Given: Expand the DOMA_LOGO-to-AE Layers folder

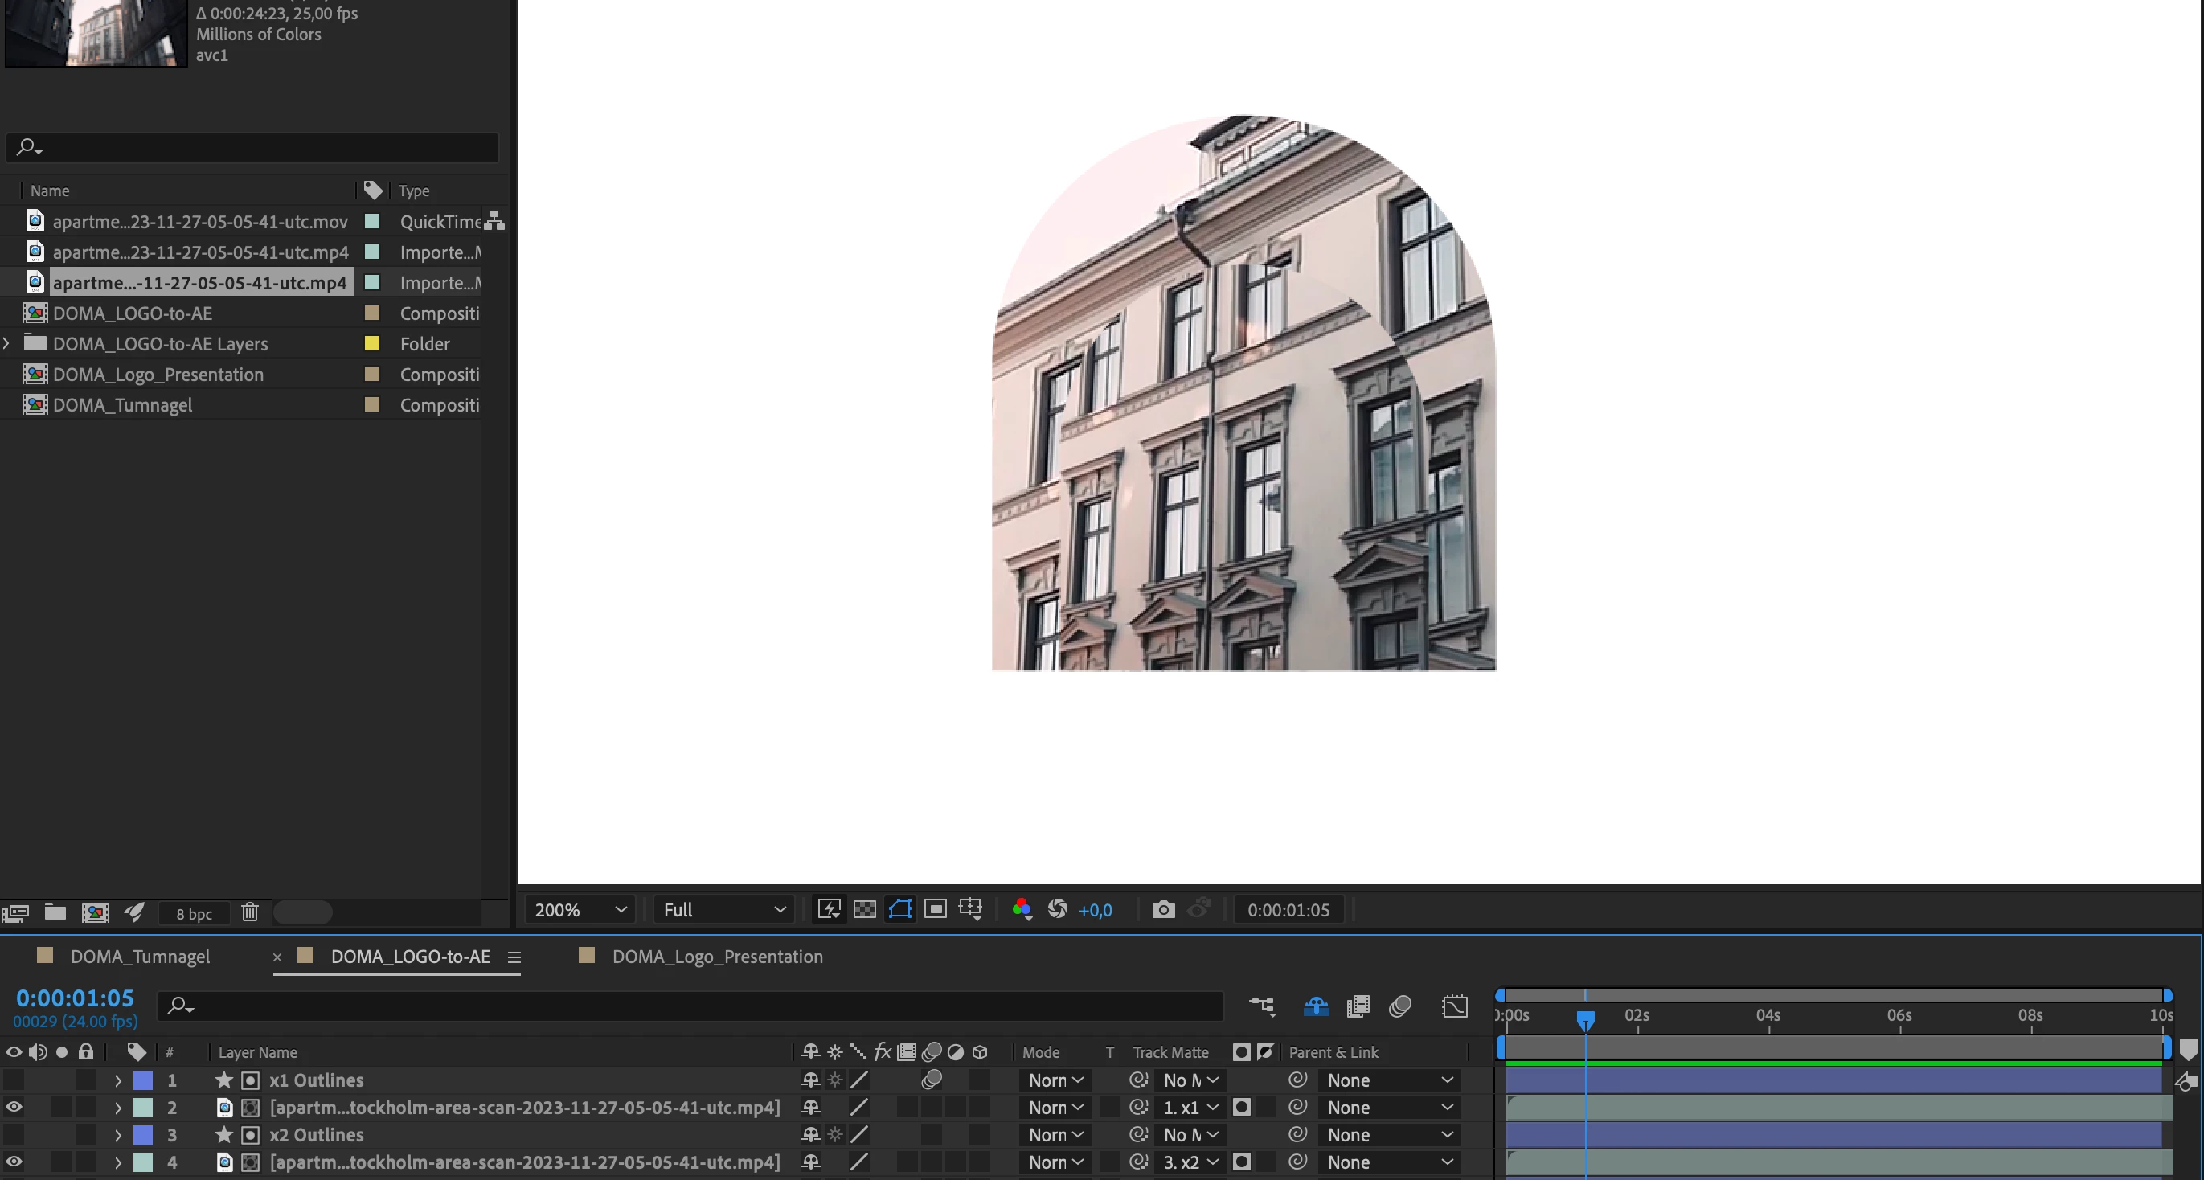Looking at the screenshot, I should click(7, 344).
